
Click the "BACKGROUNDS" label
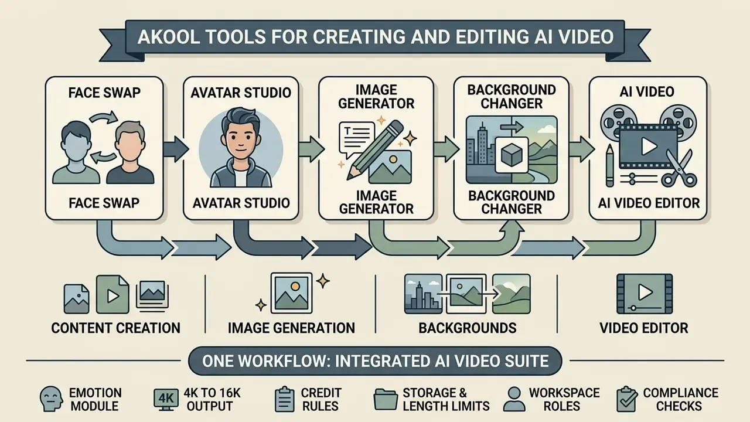pos(468,328)
